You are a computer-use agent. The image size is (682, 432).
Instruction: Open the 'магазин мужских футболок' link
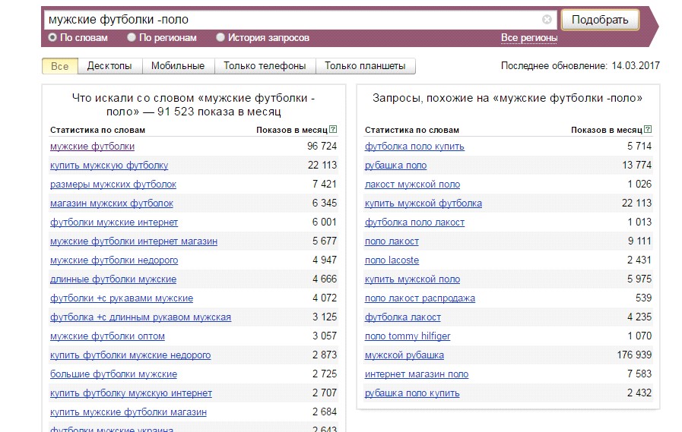point(111,203)
